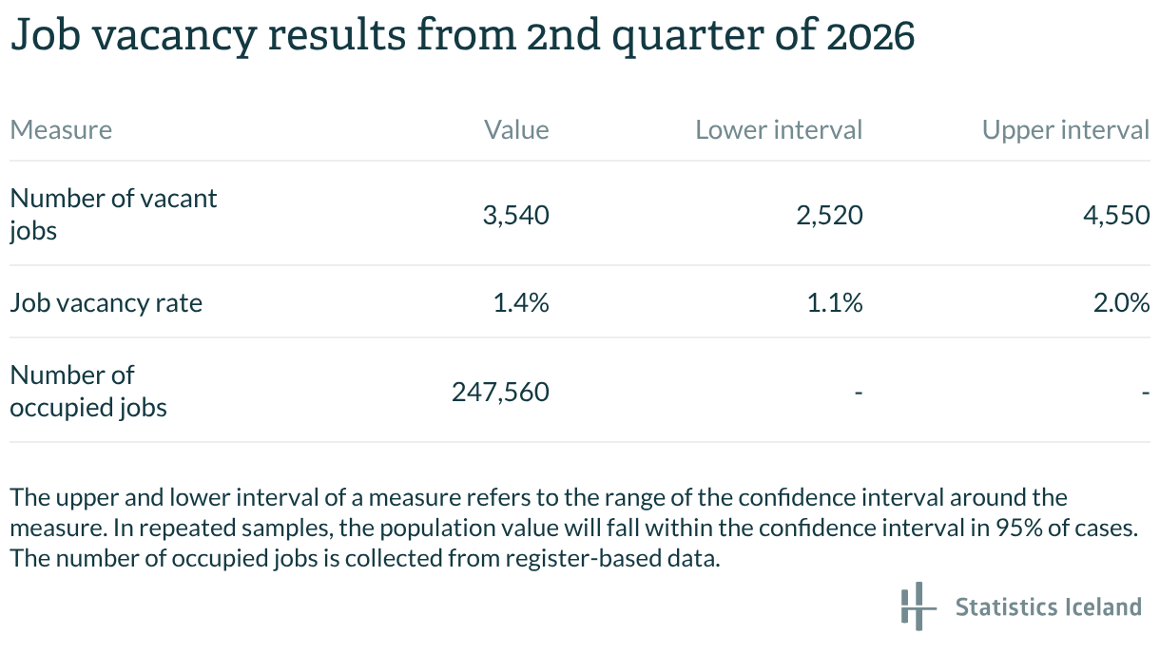Click the occupied jobs lower interval dash
This screenshot has width=1160, height=654.
click(859, 392)
